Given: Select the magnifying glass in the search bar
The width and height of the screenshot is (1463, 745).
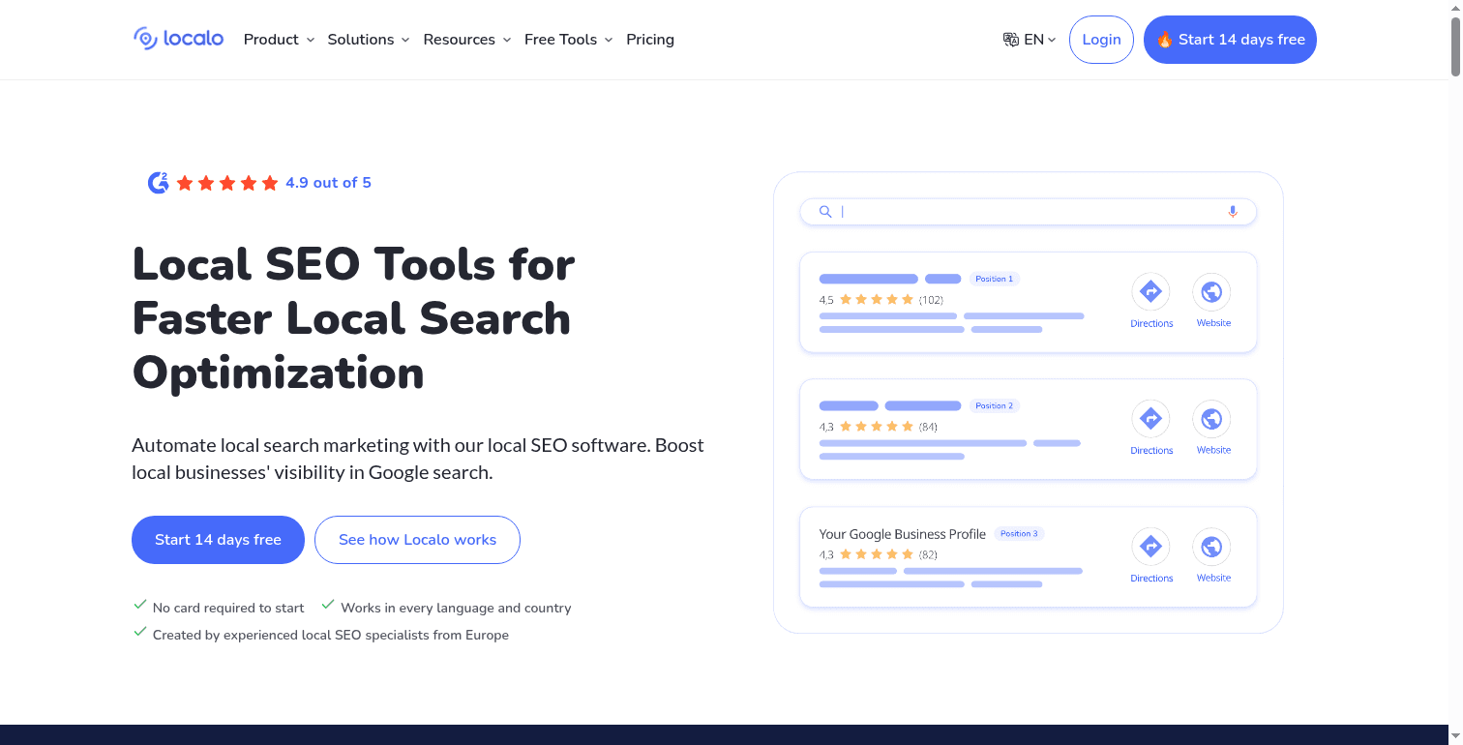Looking at the screenshot, I should pyautogui.click(x=825, y=211).
